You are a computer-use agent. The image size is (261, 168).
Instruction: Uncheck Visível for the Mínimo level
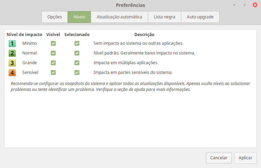click(x=53, y=43)
